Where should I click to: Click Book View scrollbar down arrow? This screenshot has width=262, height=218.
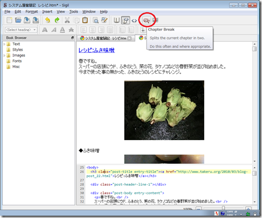(254, 161)
